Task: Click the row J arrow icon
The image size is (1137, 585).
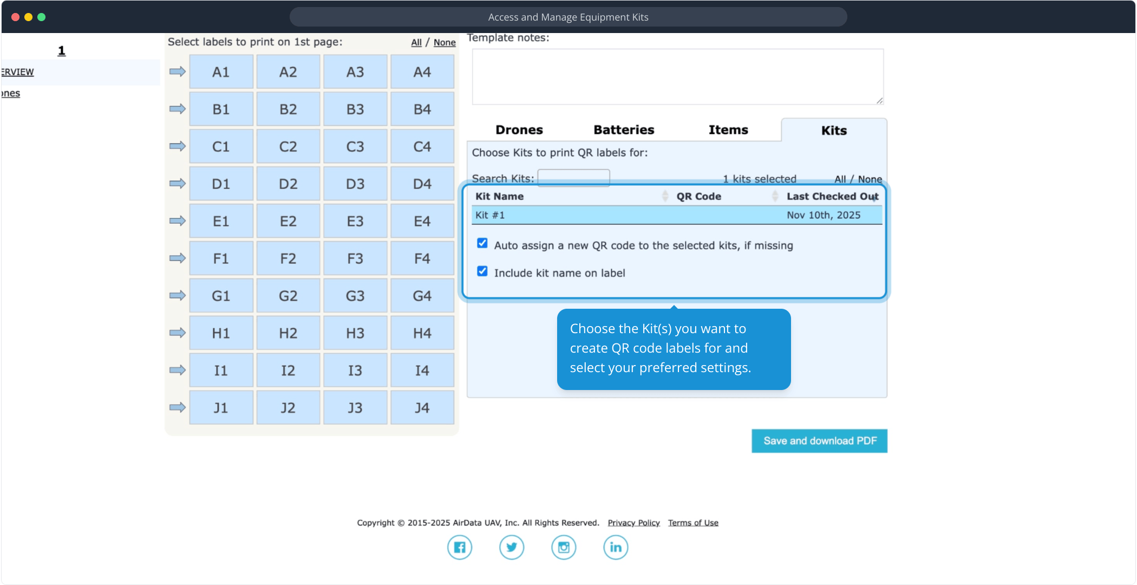Action: 177,407
